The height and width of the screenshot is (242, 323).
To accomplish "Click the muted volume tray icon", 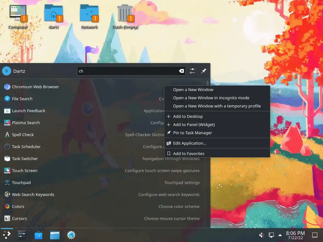I will 261,235.
